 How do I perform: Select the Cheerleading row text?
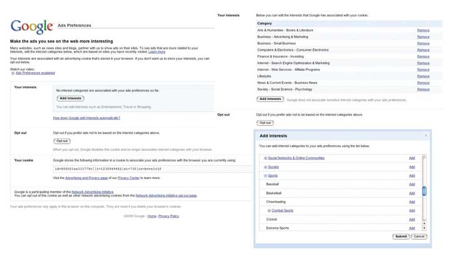[276, 202]
